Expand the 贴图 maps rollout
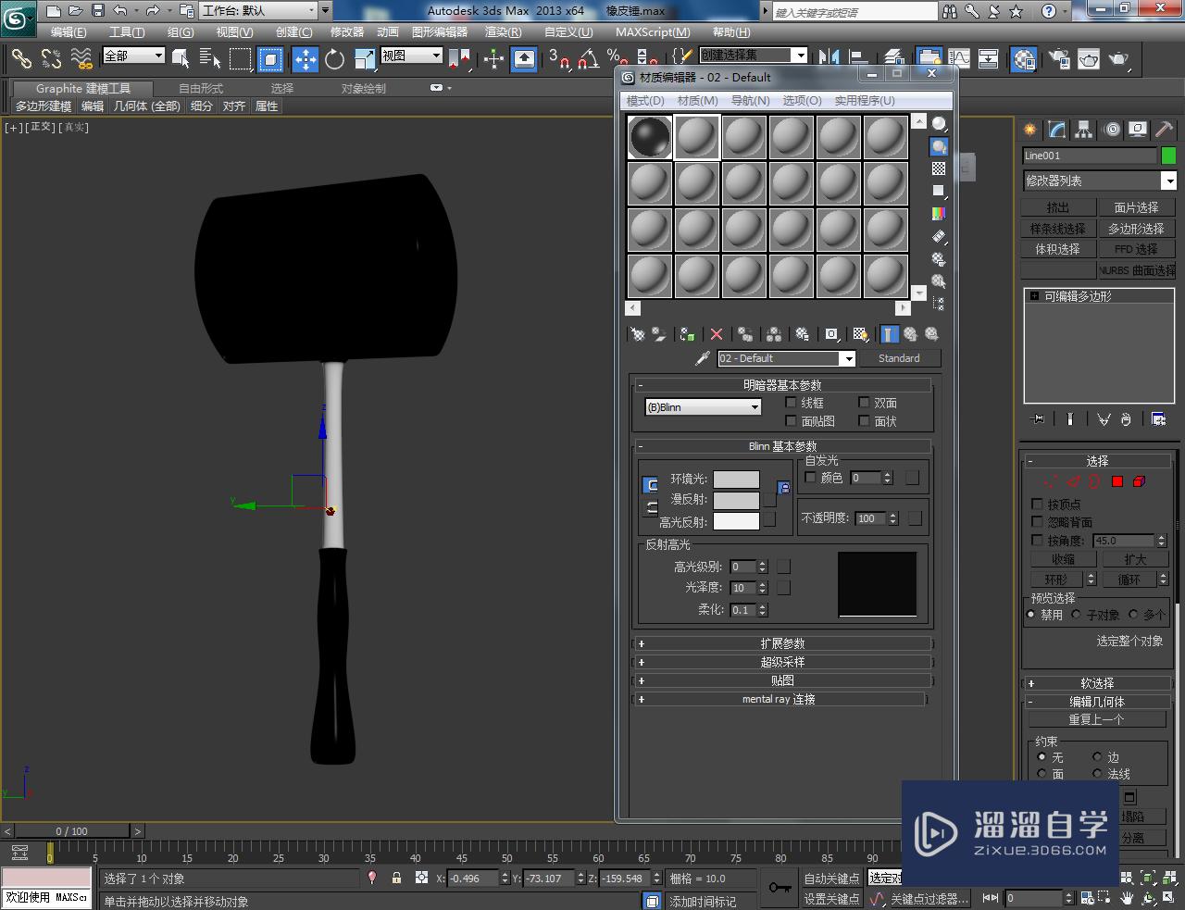 point(782,680)
